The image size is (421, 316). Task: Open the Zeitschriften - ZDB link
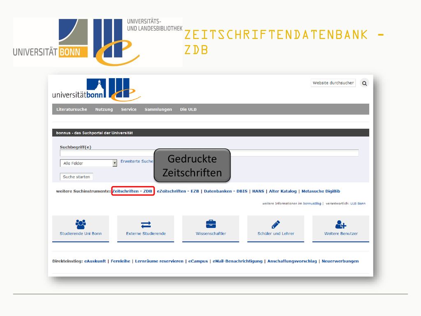[132, 191]
